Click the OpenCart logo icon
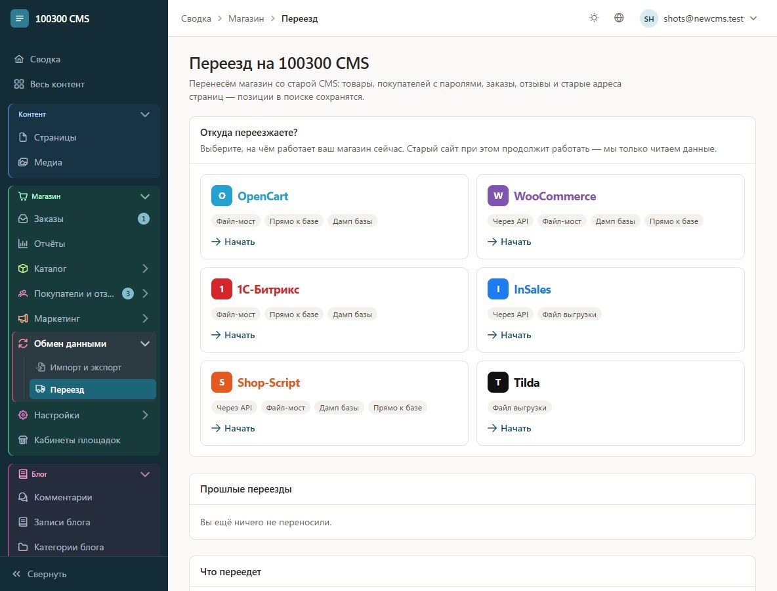 click(222, 196)
